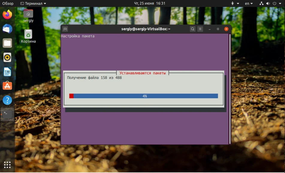
Task: Open the accessibility menu
Action: coord(235,4)
